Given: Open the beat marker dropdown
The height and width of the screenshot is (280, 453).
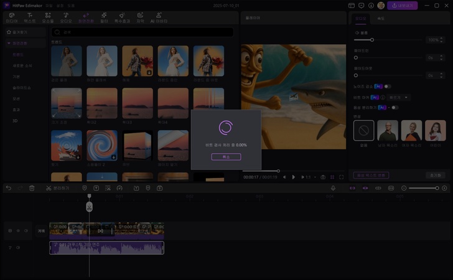Looking at the screenshot, I should click(x=398, y=98).
